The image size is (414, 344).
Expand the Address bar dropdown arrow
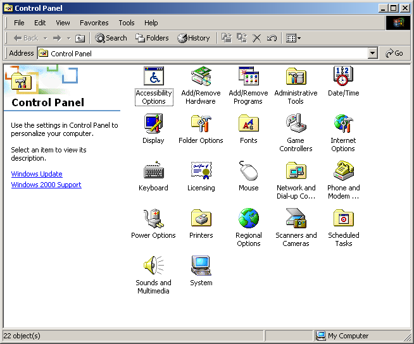pos(372,53)
